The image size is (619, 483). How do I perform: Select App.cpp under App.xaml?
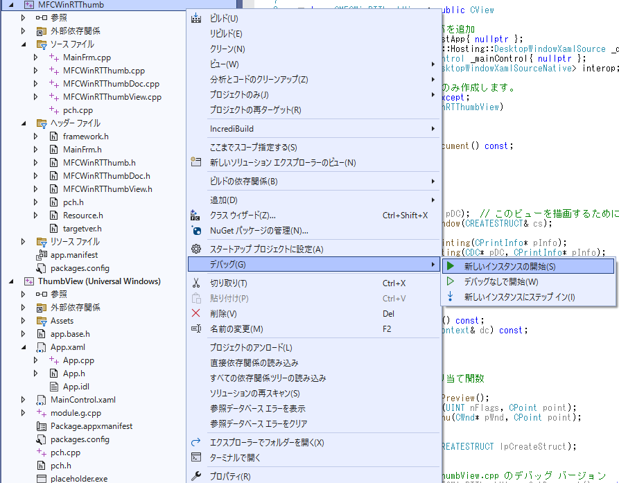(x=78, y=360)
